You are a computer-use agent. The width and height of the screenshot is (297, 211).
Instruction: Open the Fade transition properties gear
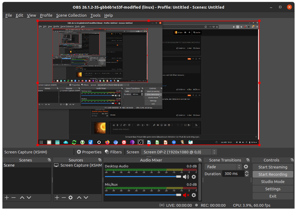[246, 167]
